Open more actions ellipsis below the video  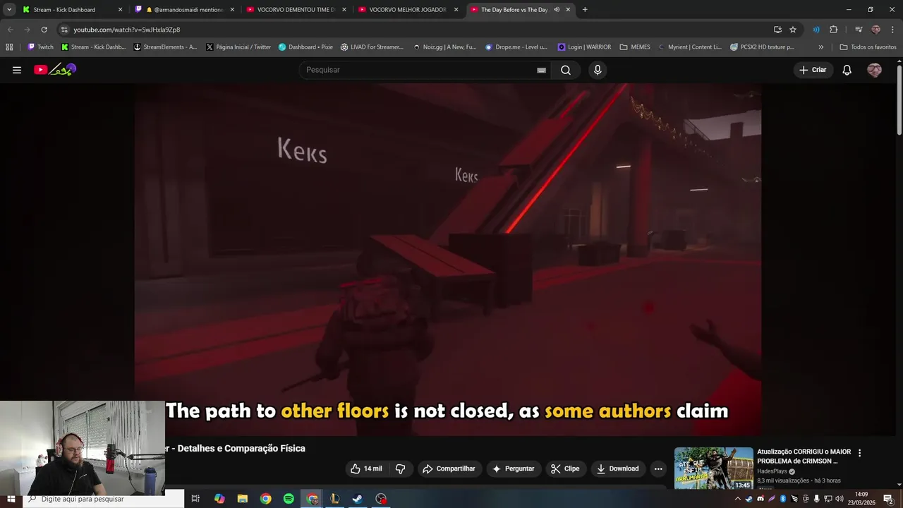658,468
